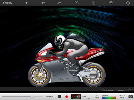Click the visualization mode thumbnail
Viewport: 134px width, 100px height.
[76, 97]
